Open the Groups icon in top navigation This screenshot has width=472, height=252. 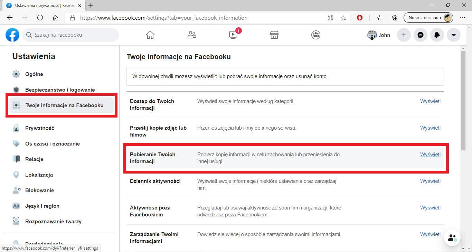pyautogui.click(x=316, y=35)
